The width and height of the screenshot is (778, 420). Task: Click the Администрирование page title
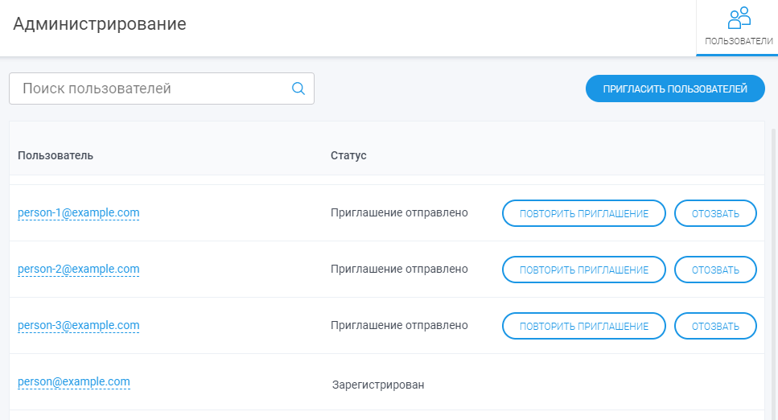tap(99, 24)
